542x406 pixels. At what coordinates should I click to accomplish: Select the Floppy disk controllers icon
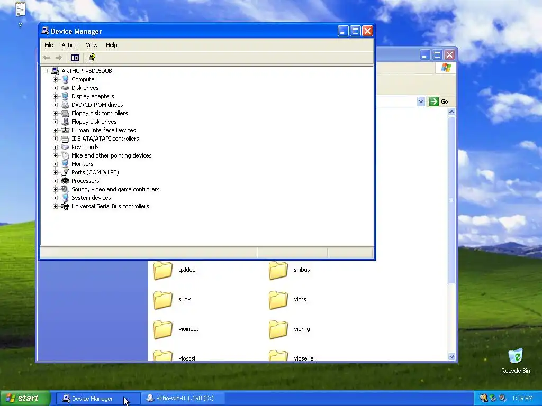coord(65,113)
